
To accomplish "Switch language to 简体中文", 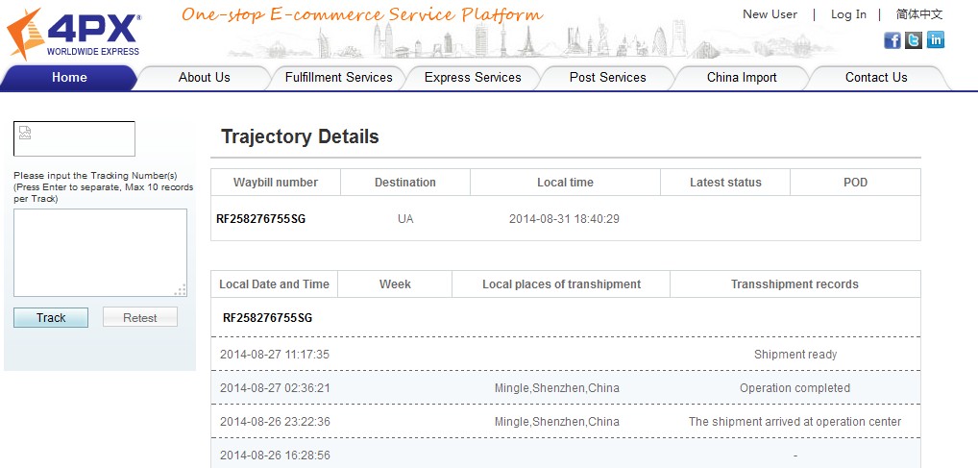I will pos(919,14).
